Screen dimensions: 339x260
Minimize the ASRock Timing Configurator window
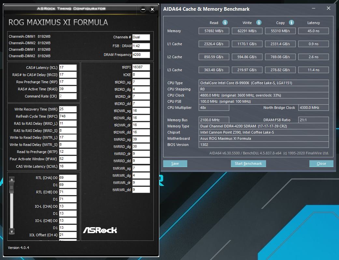pos(143,9)
